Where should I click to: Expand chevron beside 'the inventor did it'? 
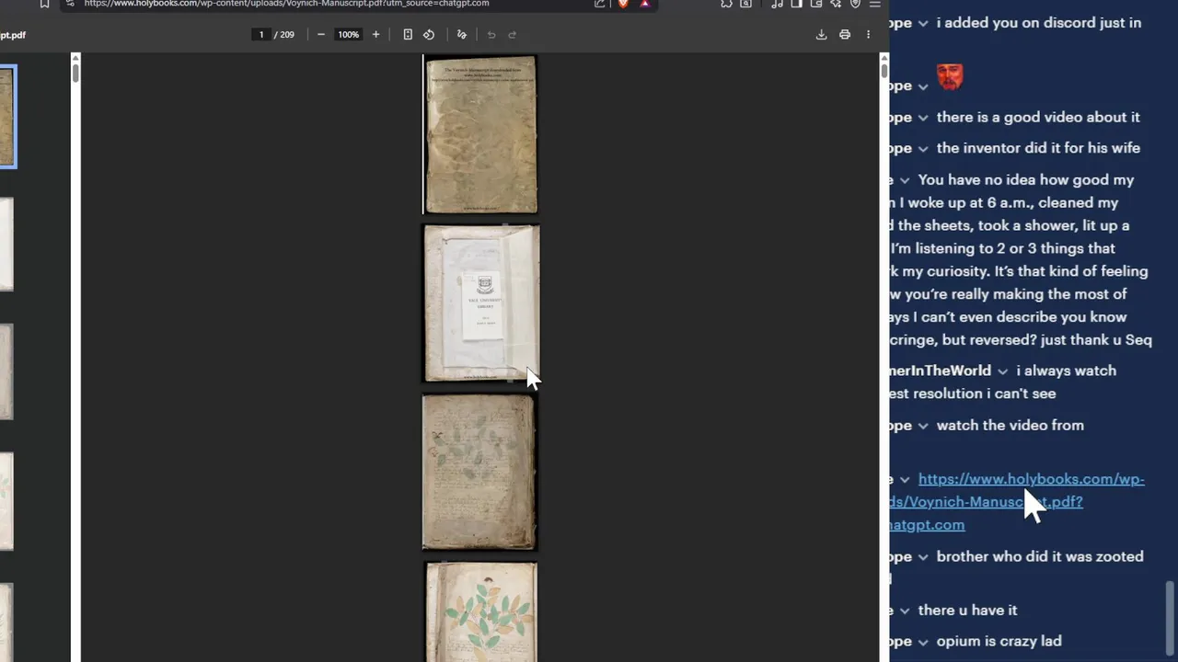click(923, 148)
